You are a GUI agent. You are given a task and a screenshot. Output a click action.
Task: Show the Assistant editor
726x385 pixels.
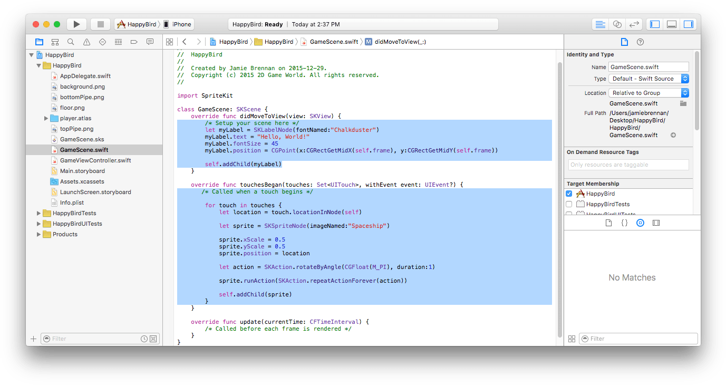tap(617, 24)
